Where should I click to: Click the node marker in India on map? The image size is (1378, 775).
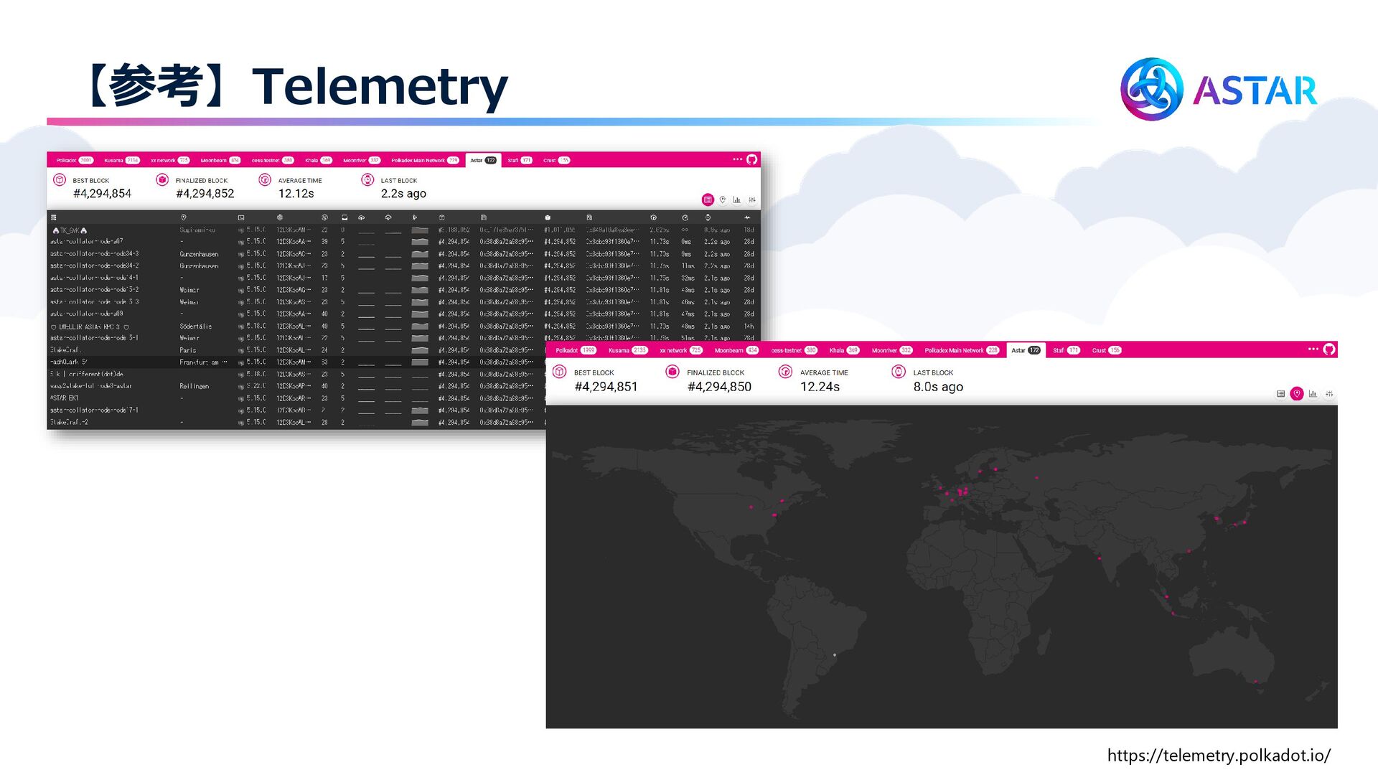(x=1099, y=558)
